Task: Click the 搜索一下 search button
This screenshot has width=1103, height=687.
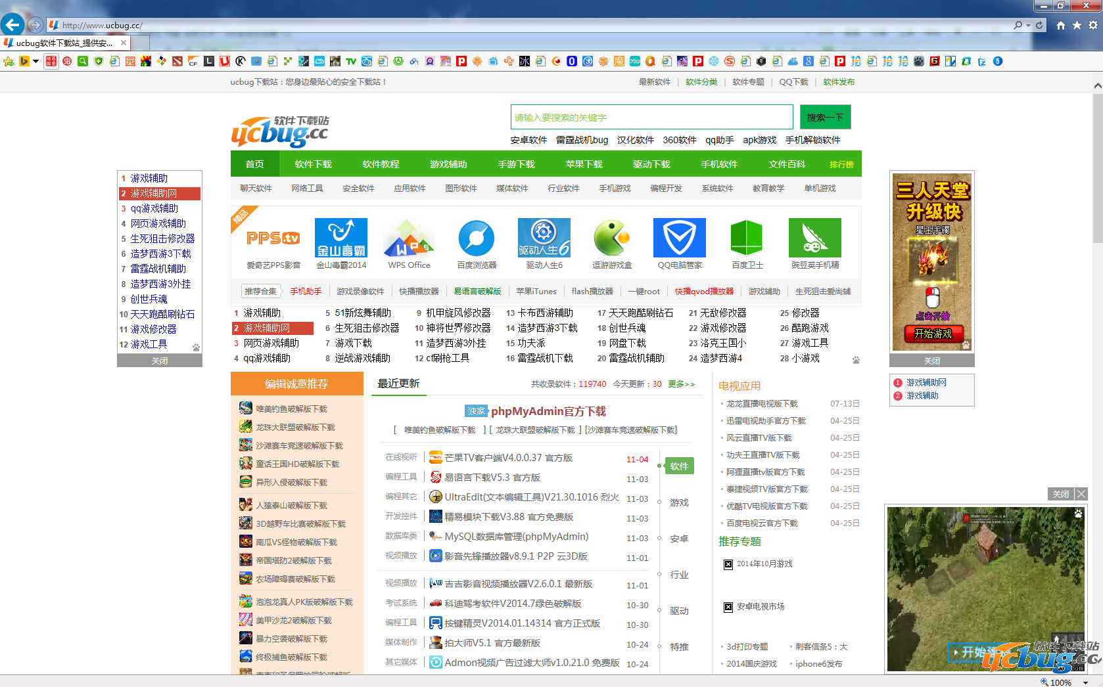Action: click(825, 118)
